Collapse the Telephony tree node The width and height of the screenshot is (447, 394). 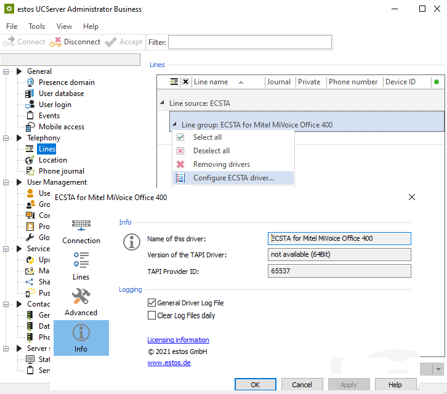click(7, 138)
